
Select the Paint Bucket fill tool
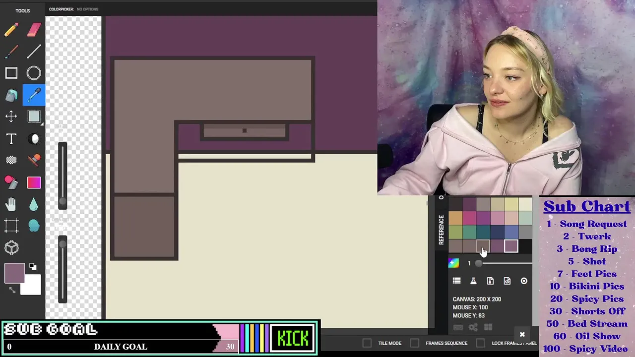pyautogui.click(x=11, y=95)
